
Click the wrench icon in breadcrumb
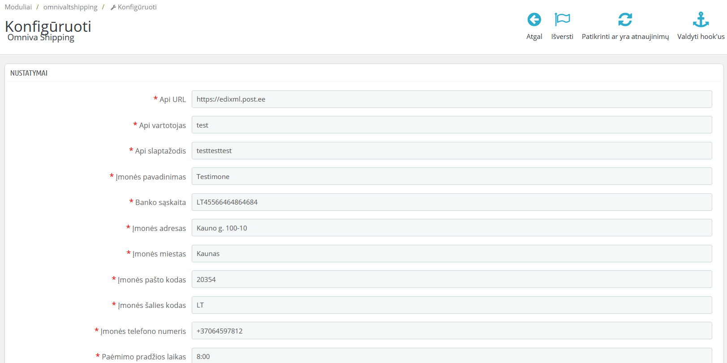pos(113,8)
